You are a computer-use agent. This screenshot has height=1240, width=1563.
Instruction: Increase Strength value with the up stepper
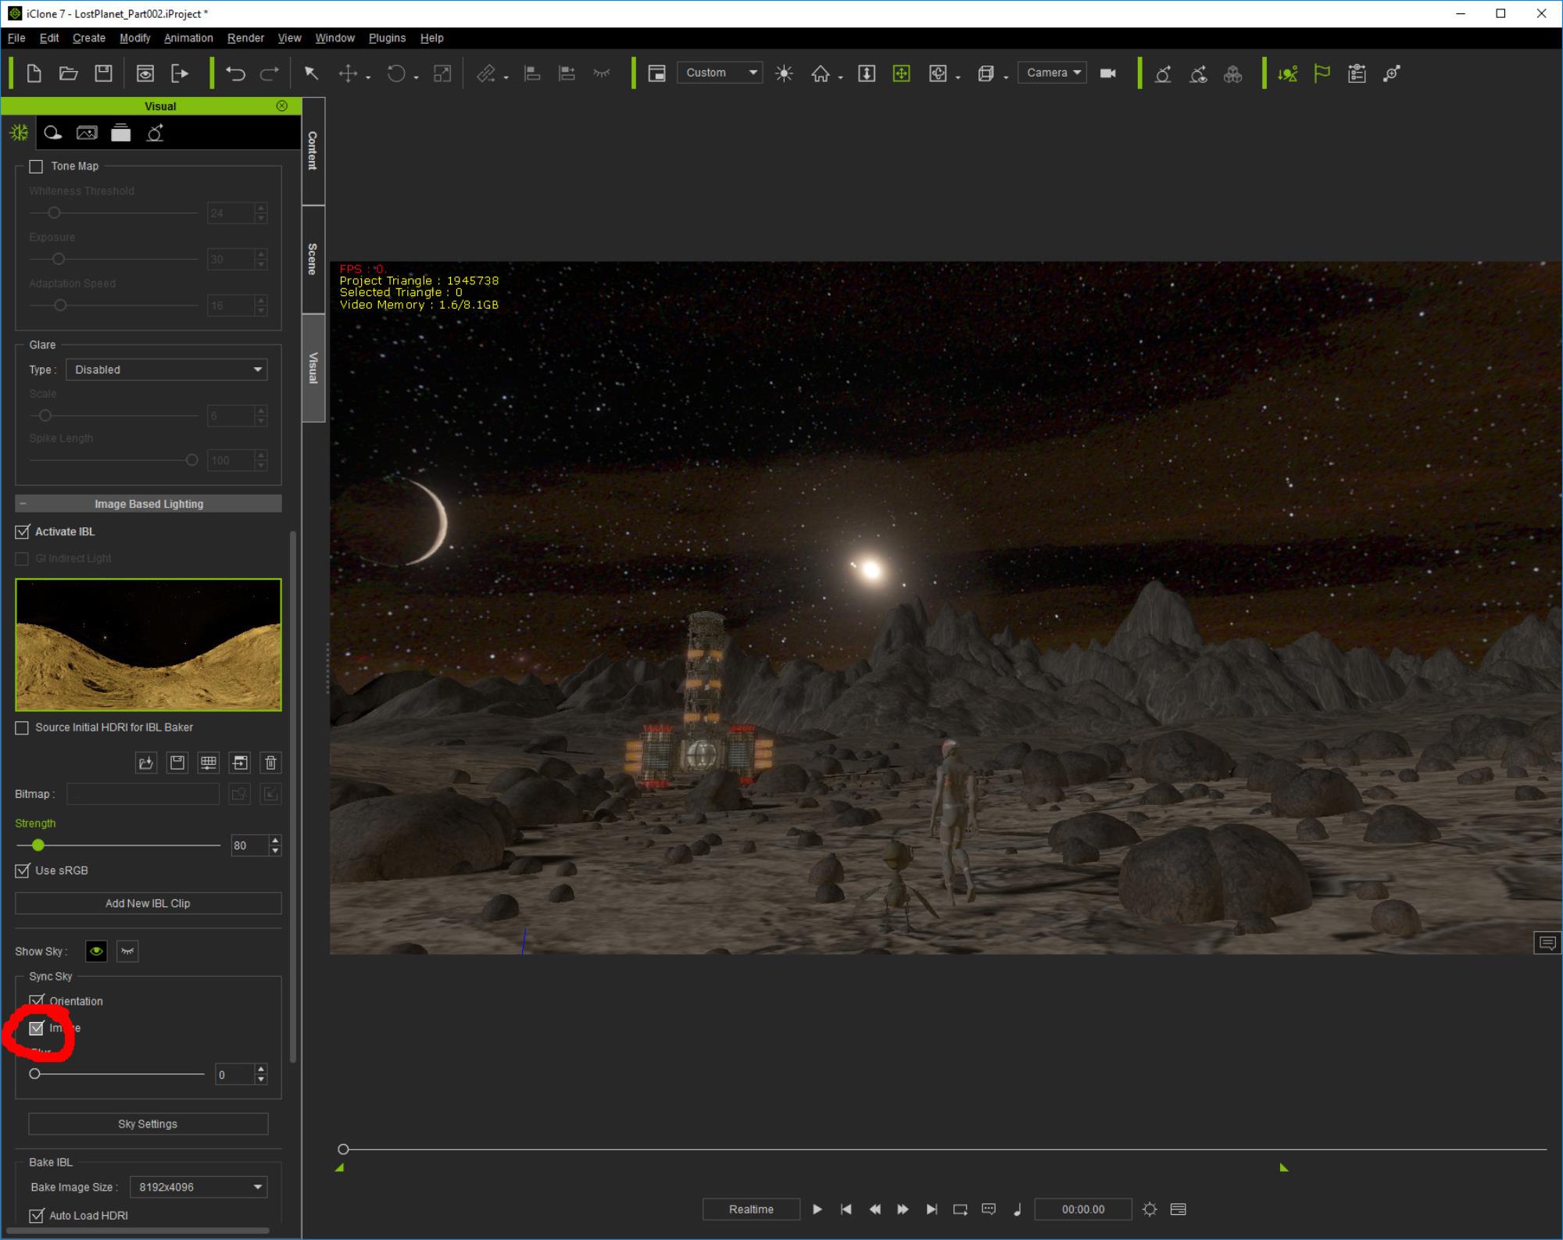pyautogui.click(x=275, y=840)
